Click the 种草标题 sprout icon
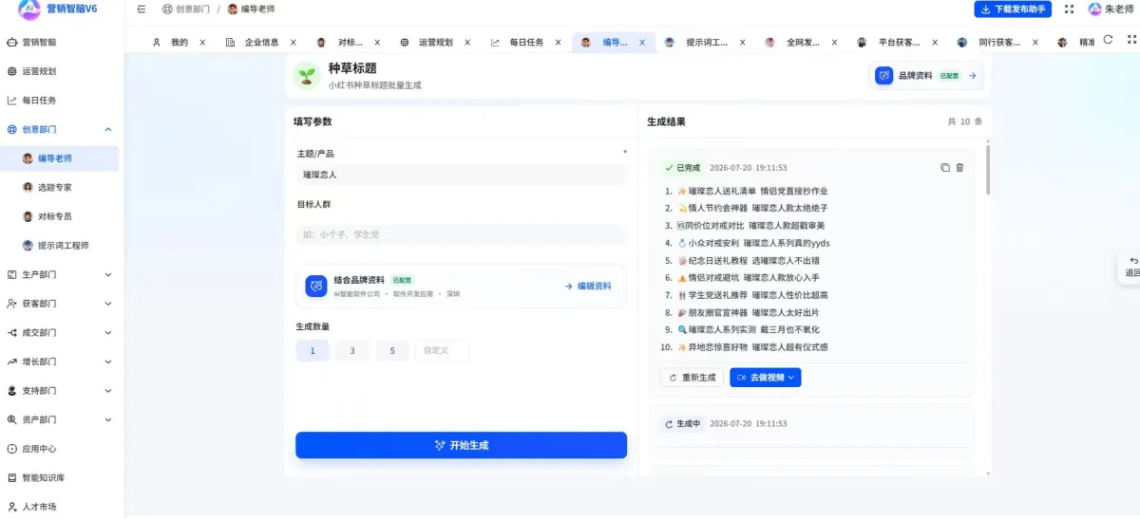1140x519 pixels. pyautogui.click(x=306, y=76)
